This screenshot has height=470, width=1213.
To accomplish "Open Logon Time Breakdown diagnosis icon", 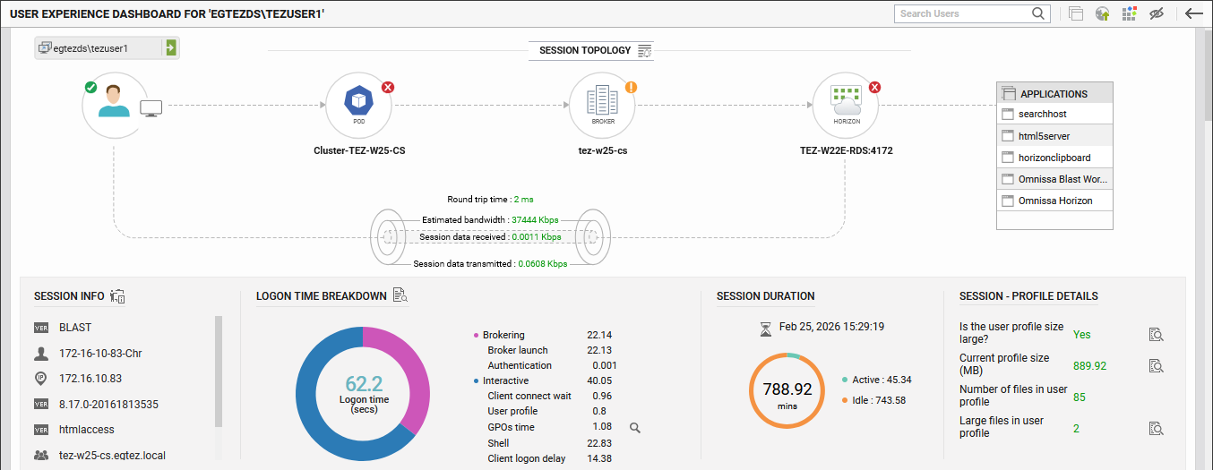I will [x=400, y=296].
